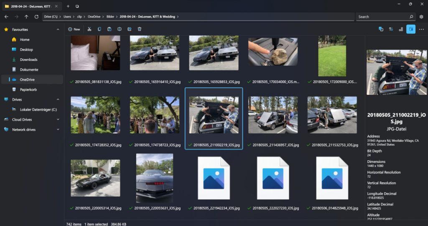Select thumbnail 20180505_165928853_iOS.jpg
The image size is (428, 226).
pyautogui.click(x=214, y=53)
